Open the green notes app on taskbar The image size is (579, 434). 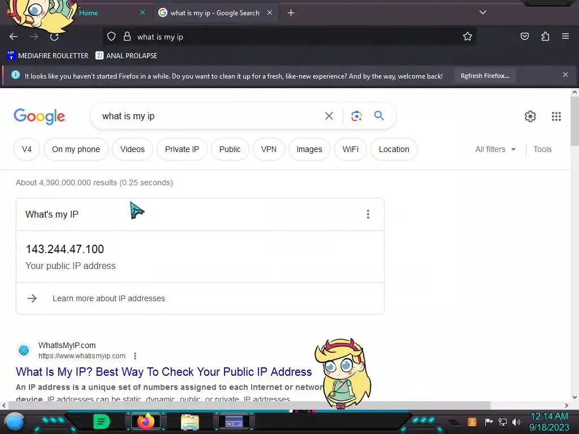click(x=102, y=422)
